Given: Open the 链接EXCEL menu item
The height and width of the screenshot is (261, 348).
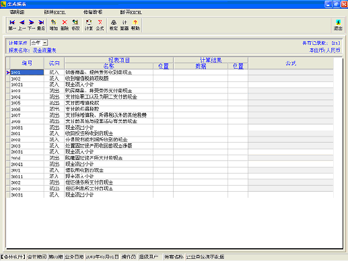Looking at the screenshot, I should (x=55, y=12).
